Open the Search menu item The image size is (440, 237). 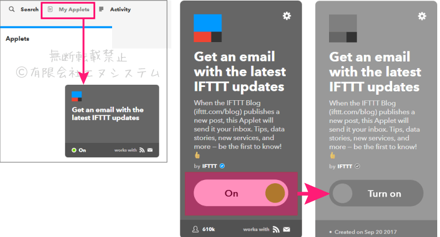(29, 9)
